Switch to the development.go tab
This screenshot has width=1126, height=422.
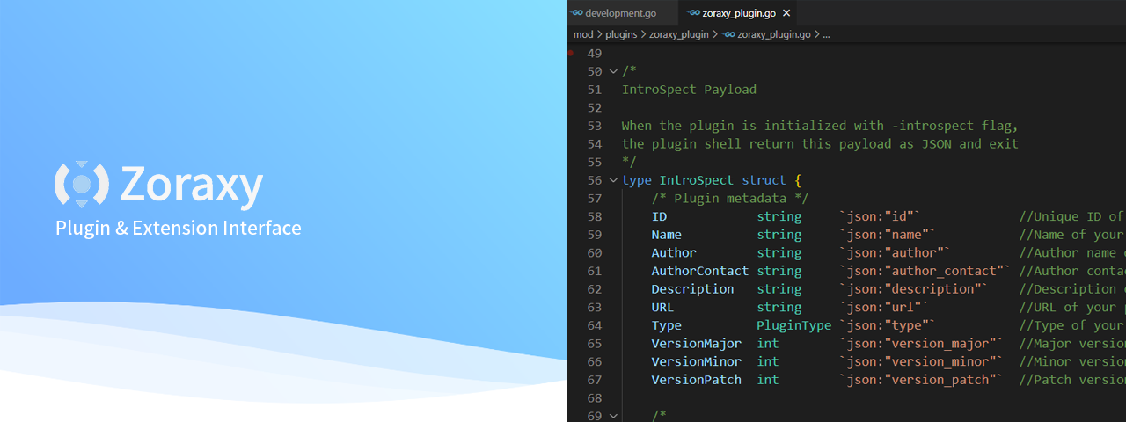[620, 13]
